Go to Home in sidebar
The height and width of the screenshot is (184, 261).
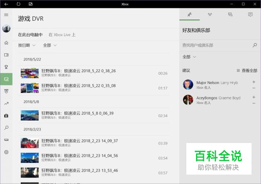coord(6,43)
